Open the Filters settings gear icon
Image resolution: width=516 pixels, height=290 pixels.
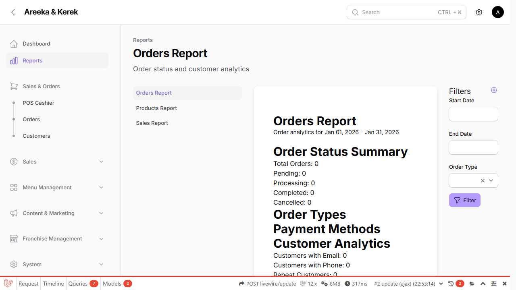494,90
